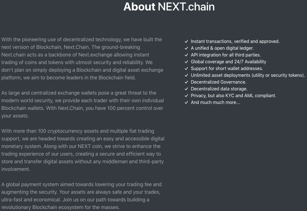Screen dimensions: 307x211
Task: Click the paragraph about centralized exchange wallets
Action: click(82, 104)
